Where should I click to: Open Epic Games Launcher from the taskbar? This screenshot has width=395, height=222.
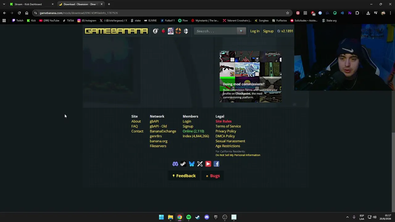pos(216,217)
